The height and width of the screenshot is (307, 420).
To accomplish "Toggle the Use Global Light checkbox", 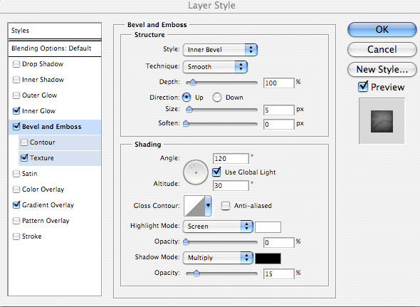I will click(216, 172).
